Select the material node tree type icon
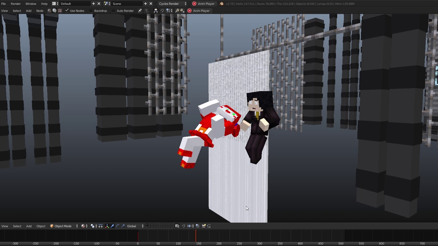 click(49, 11)
